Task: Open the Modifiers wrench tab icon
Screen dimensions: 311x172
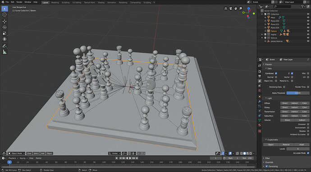Action: pyautogui.click(x=260, y=102)
